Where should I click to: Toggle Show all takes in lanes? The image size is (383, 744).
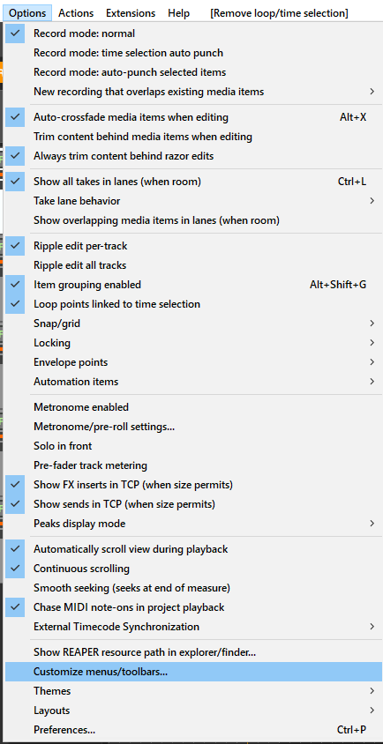(193, 182)
